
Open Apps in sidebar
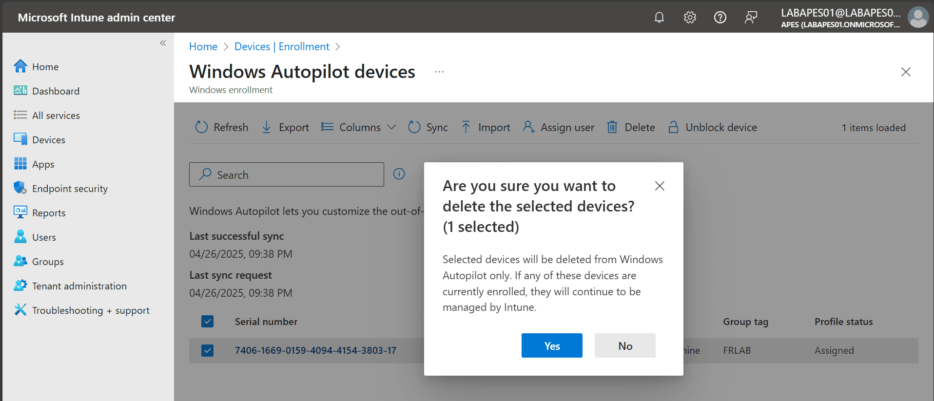pyautogui.click(x=34, y=164)
